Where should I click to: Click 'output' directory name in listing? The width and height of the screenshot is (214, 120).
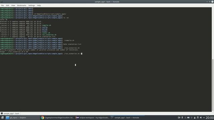(44, 31)
